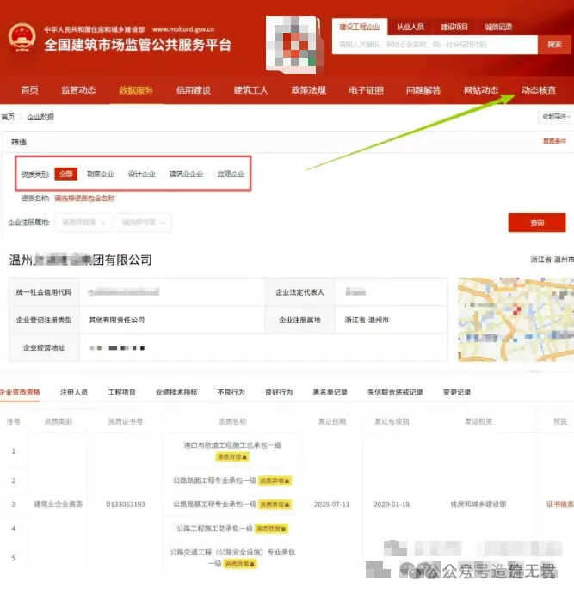Open the 政策法规 navigation item

(309, 90)
